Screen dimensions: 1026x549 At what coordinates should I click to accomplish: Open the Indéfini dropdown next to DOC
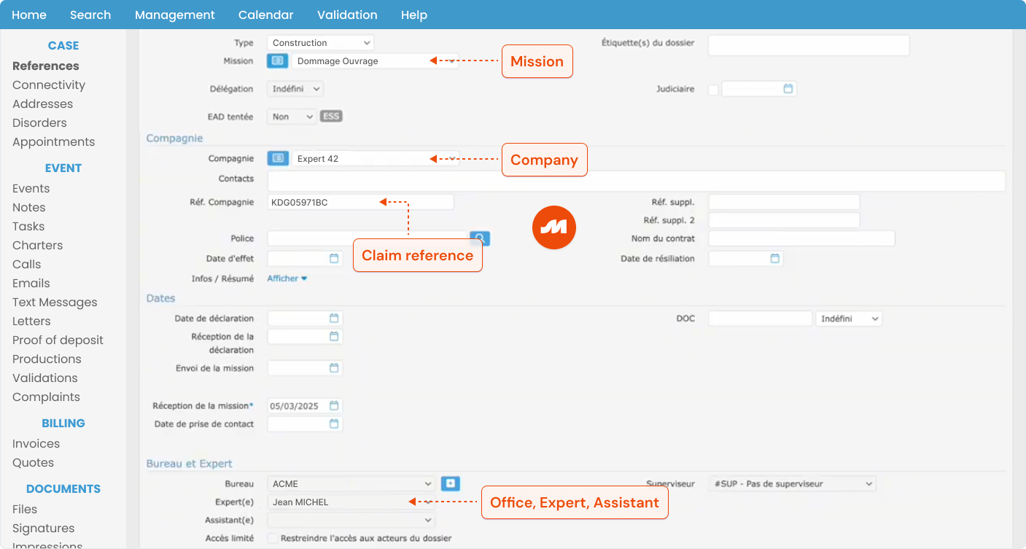click(849, 319)
